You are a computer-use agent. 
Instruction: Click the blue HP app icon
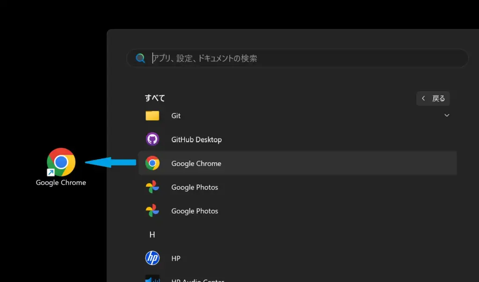point(152,258)
